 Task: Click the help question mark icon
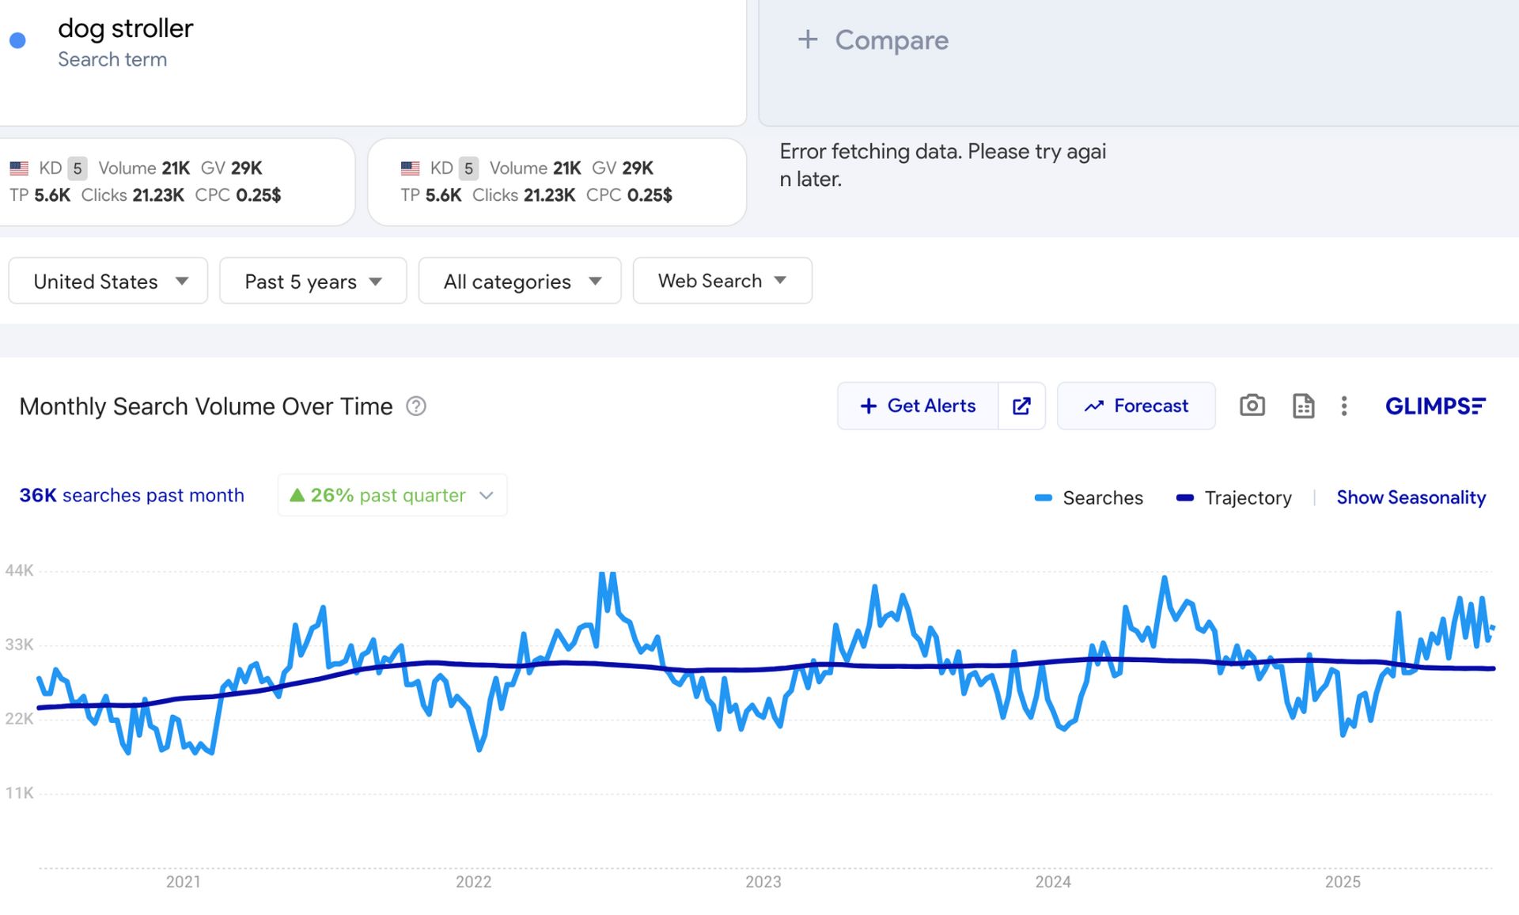[x=416, y=406]
